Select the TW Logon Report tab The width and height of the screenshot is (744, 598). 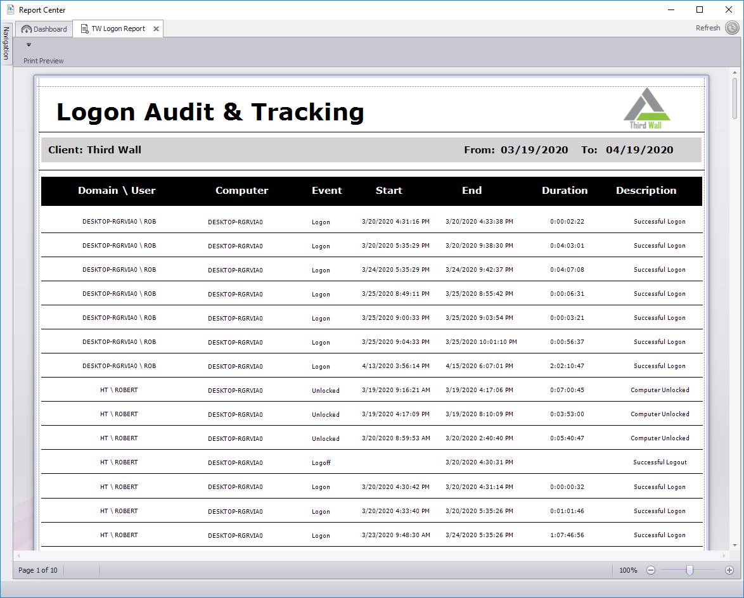coord(118,29)
